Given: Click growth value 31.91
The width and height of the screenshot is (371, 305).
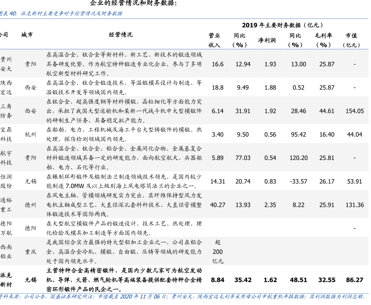Looking at the screenshot, I should 243,111.
